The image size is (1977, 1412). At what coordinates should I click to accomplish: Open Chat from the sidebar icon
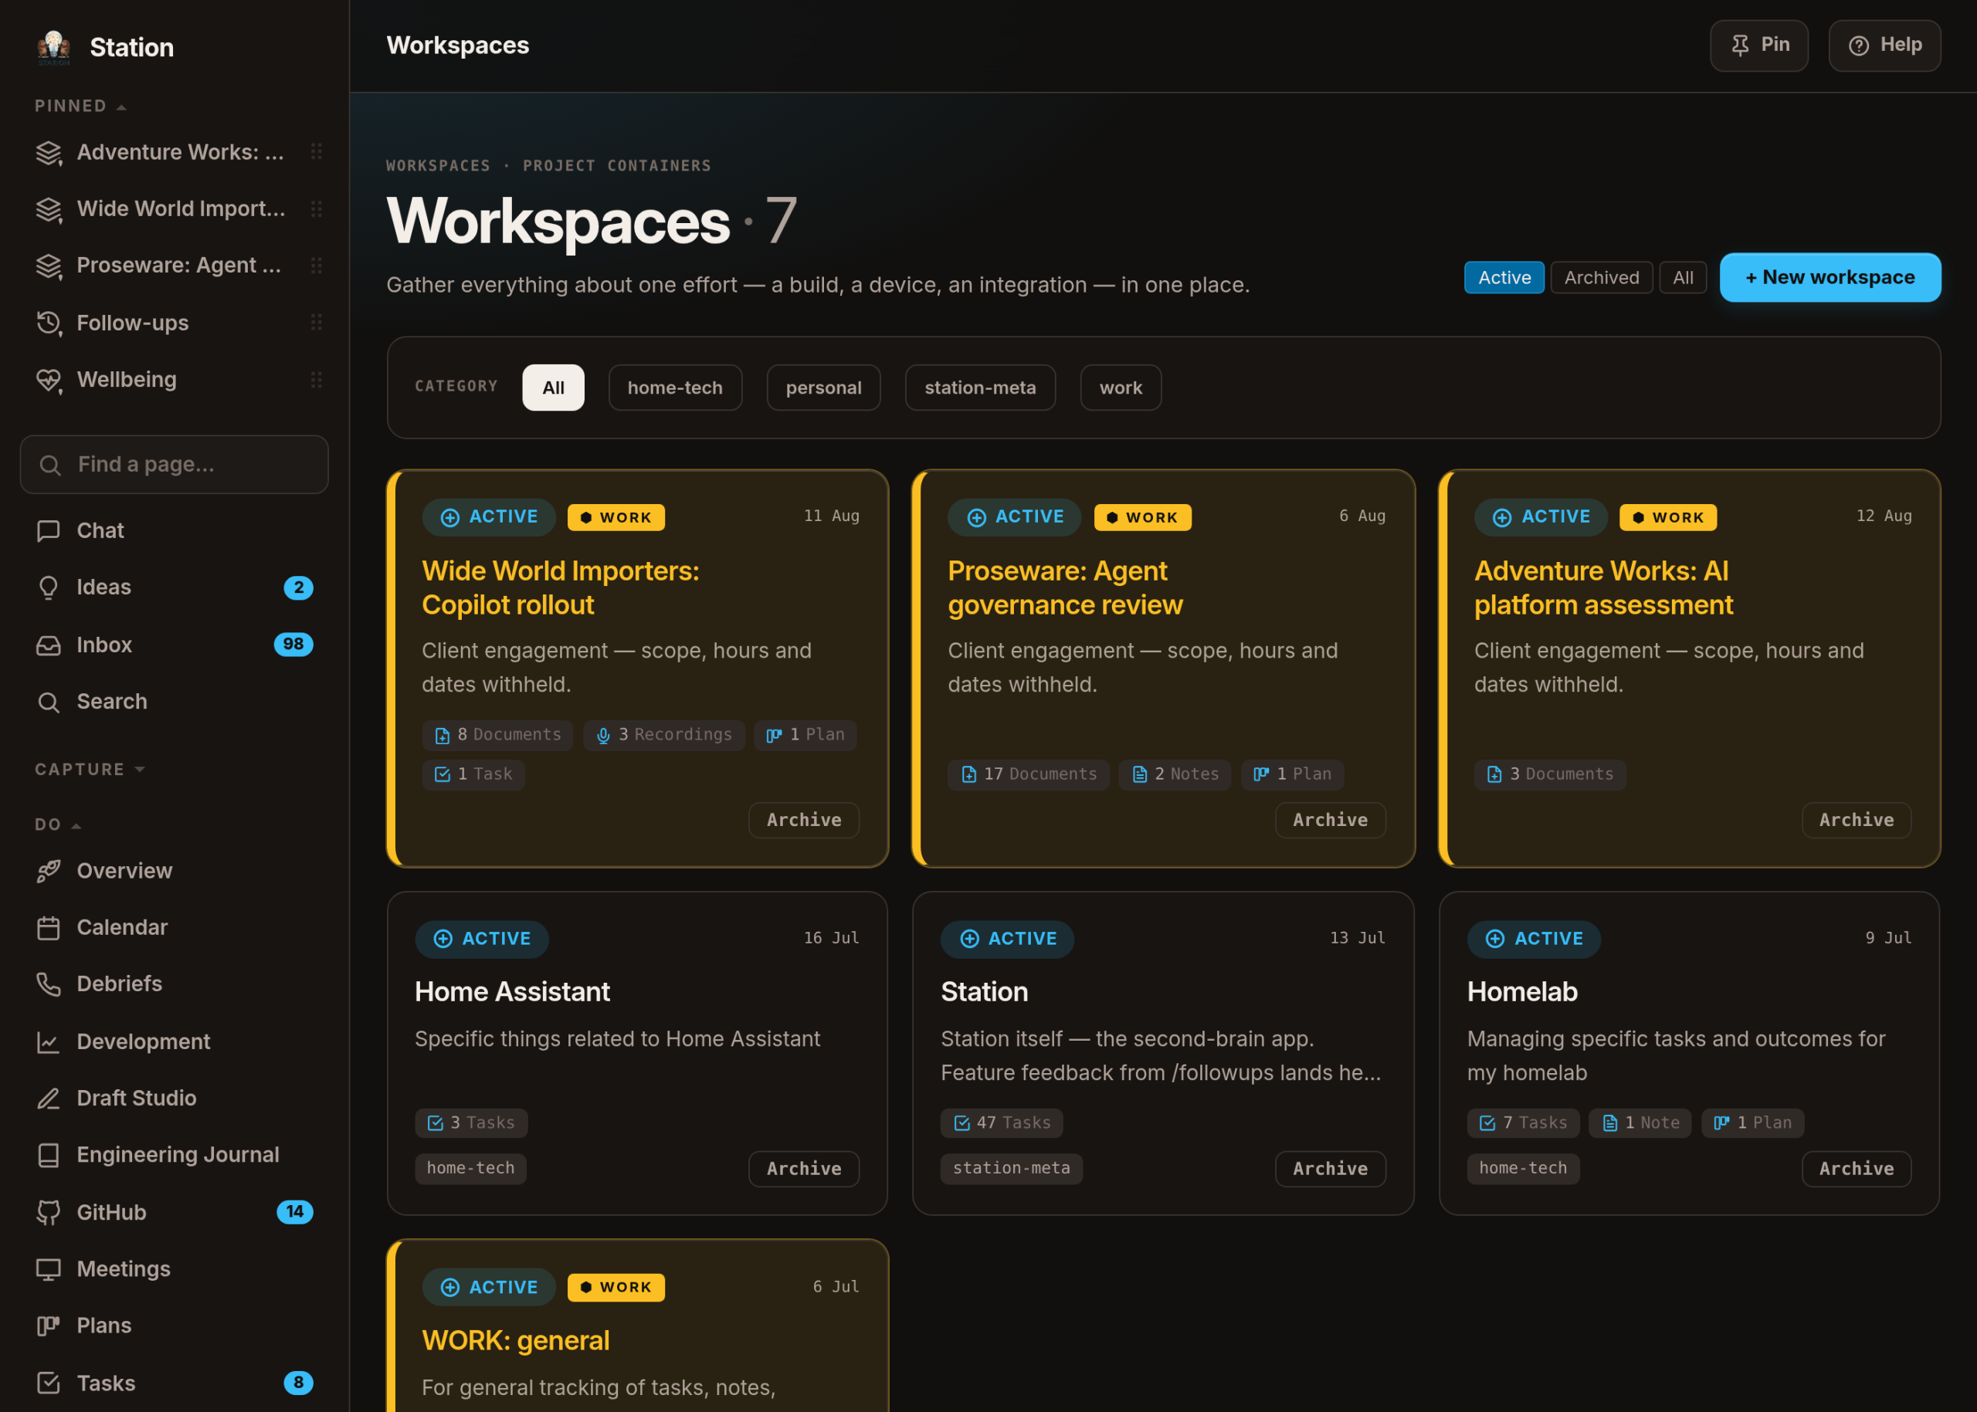pyautogui.click(x=49, y=530)
